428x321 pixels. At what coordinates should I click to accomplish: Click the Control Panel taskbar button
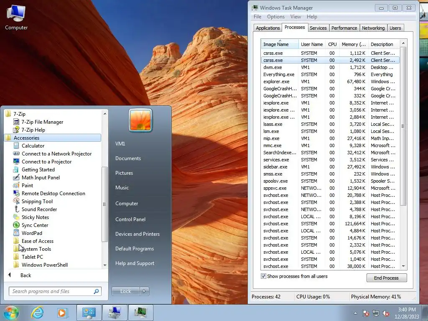[89, 313]
